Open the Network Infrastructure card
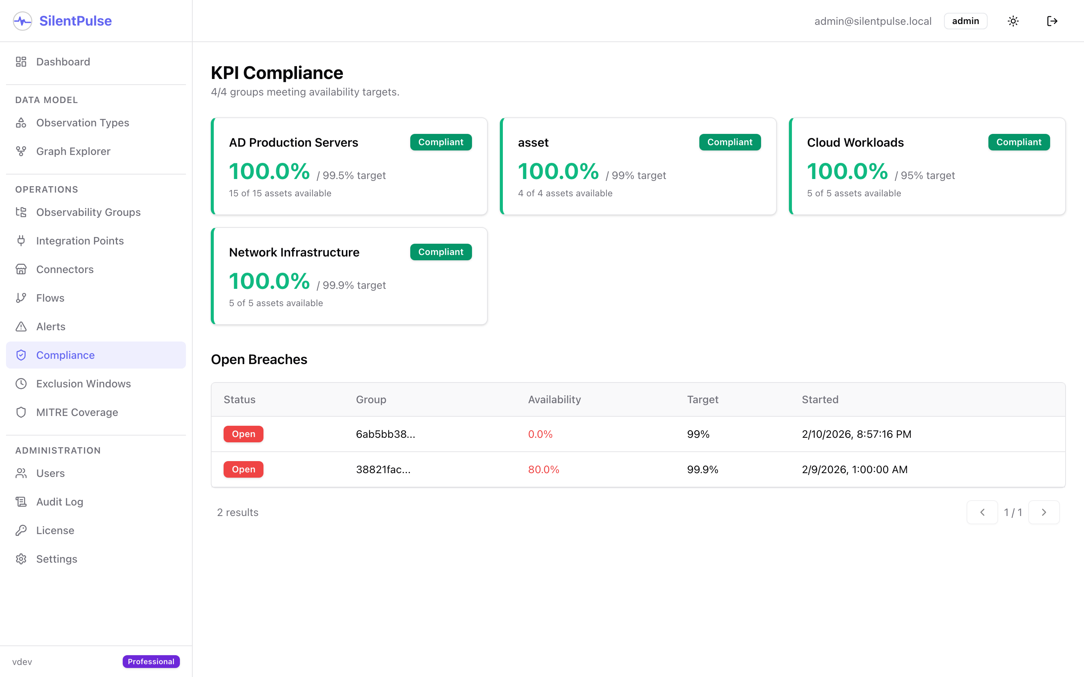The height and width of the screenshot is (677, 1084). pyautogui.click(x=349, y=276)
